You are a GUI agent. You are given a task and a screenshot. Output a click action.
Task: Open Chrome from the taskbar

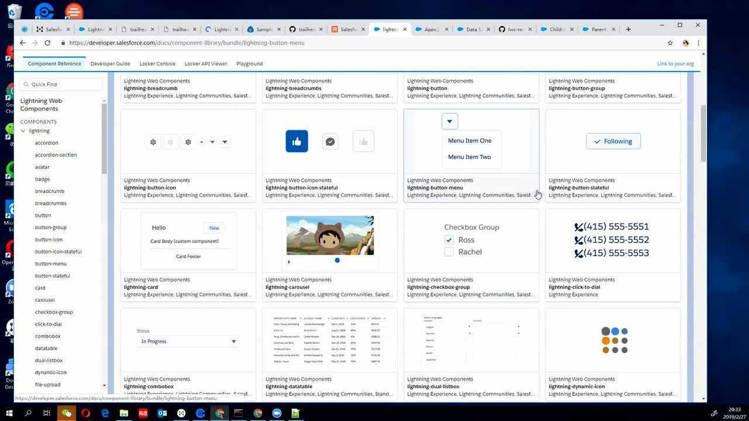[x=219, y=413]
